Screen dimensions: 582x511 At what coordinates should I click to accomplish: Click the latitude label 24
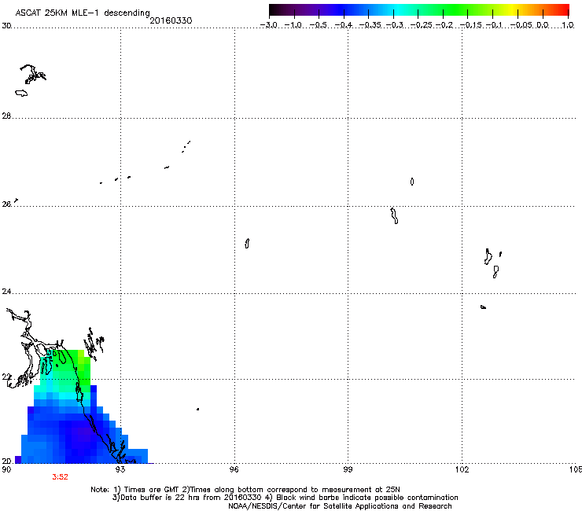click(6, 292)
